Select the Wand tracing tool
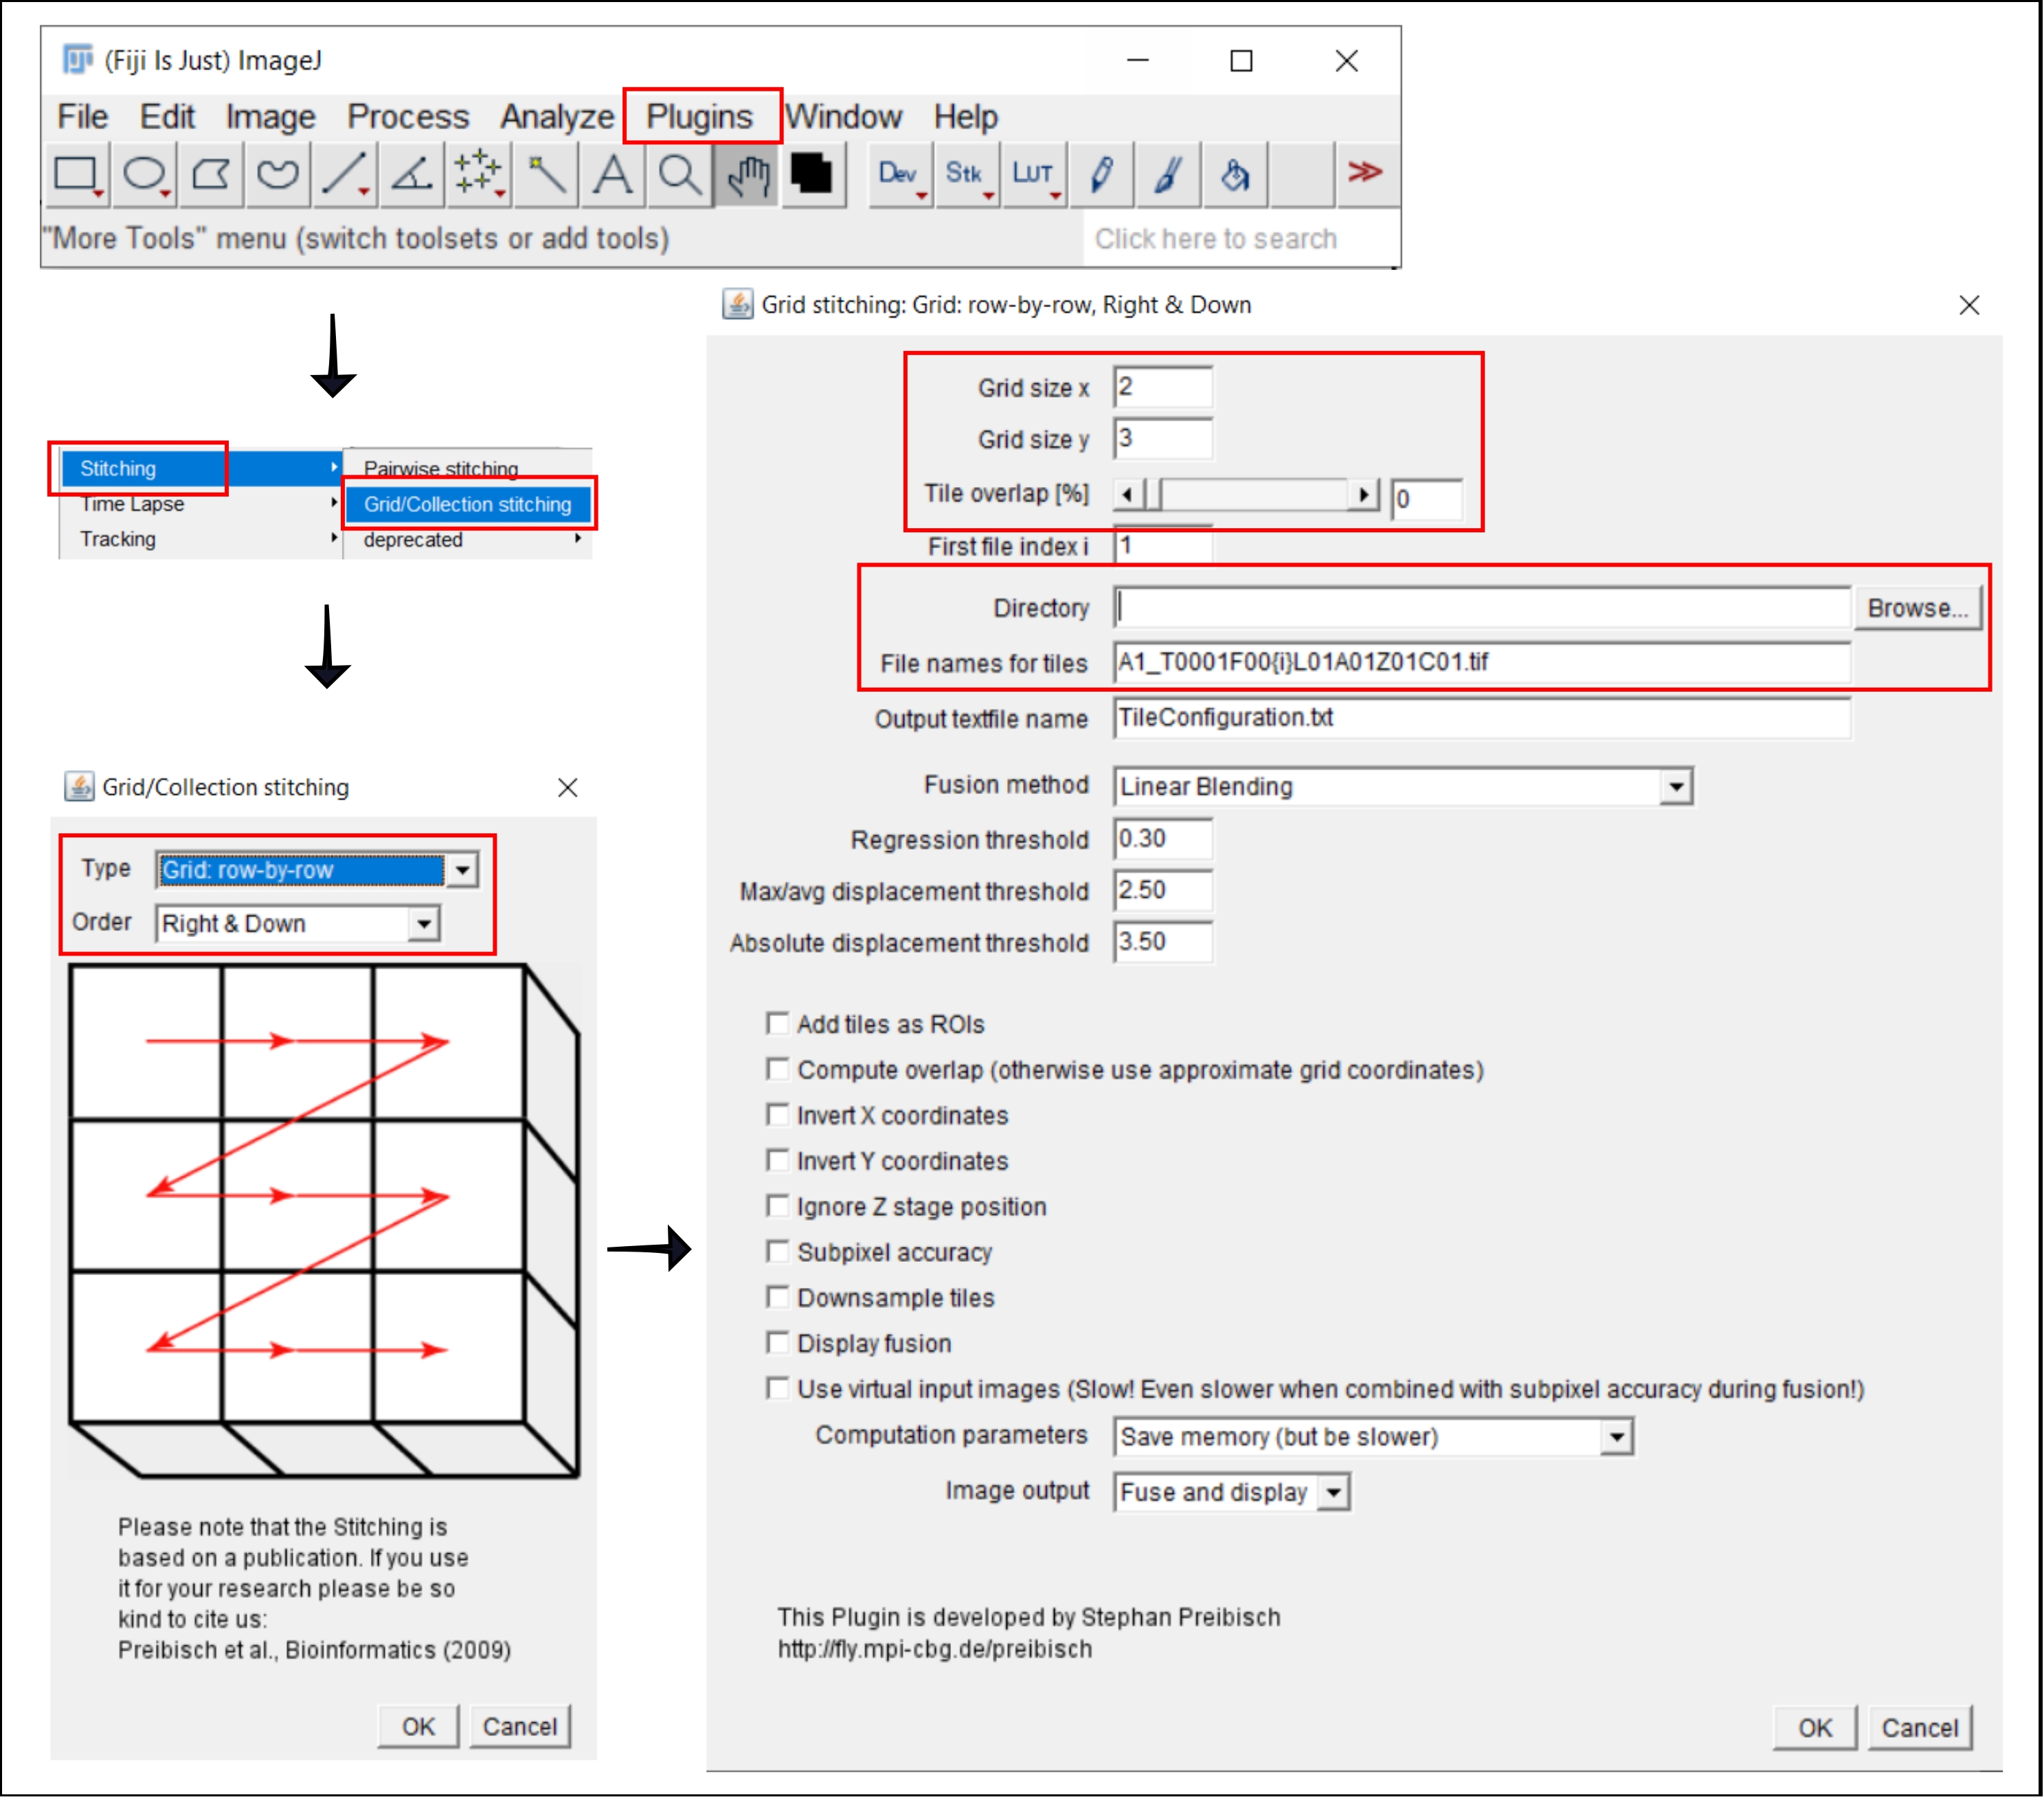Viewport: 2044px width, 1797px height. [546, 174]
